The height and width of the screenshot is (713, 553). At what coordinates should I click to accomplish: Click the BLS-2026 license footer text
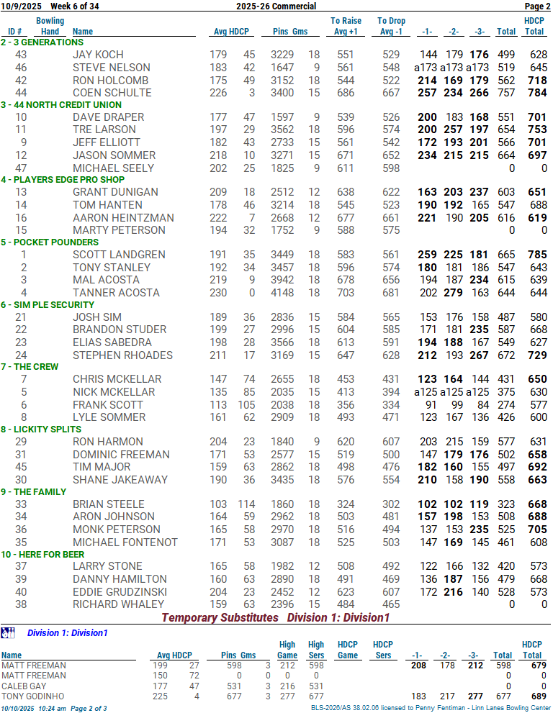(431, 709)
